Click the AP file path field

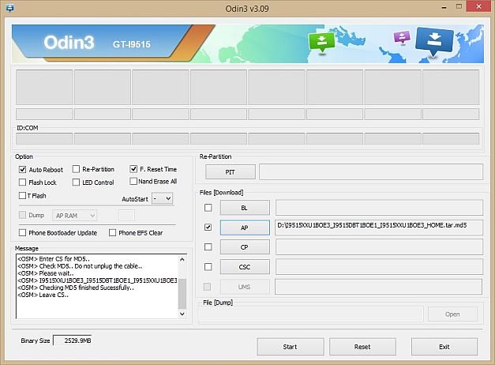pyautogui.click(x=379, y=228)
